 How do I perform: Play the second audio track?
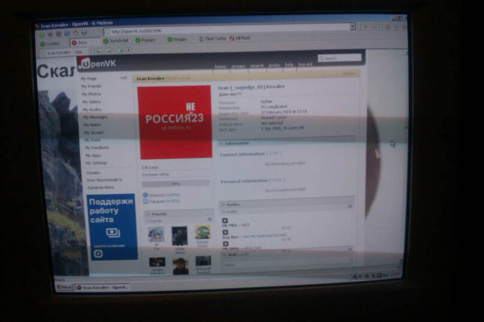click(225, 232)
